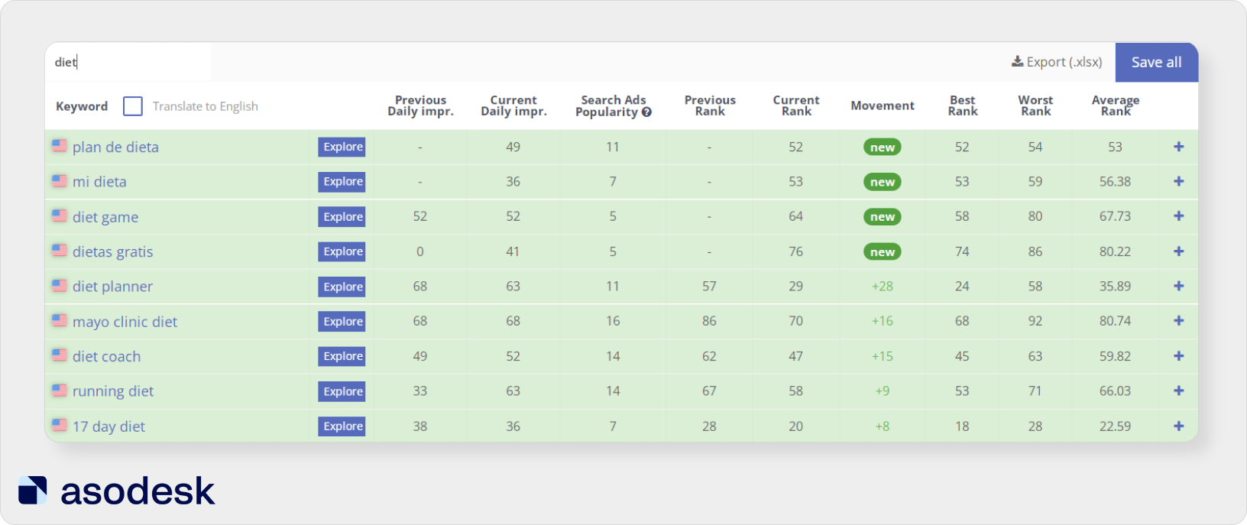Open the running diet keyword link
The image size is (1247, 525).
pyautogui.click(x=112, y=391)
